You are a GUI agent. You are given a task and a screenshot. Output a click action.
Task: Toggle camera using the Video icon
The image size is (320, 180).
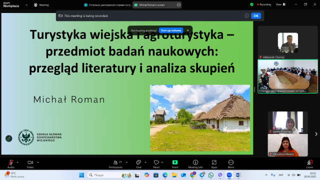click(x=30, y=162)
